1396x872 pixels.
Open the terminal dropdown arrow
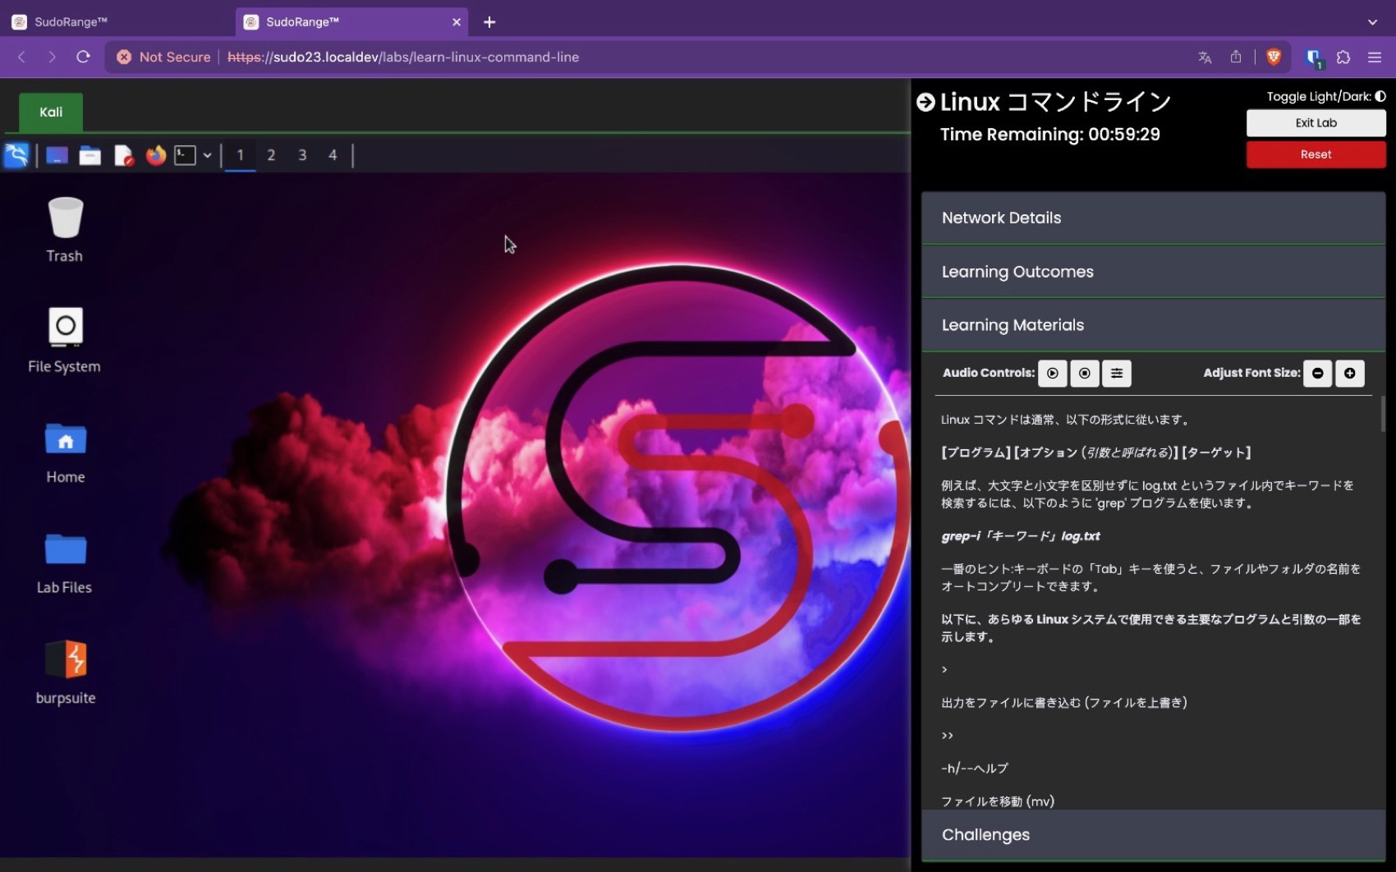point(208,155)
